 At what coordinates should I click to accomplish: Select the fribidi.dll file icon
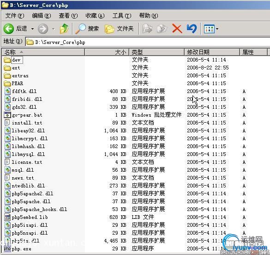(7, 99)
